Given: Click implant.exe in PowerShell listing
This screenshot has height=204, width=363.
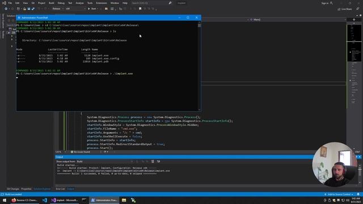Looking at the screenshot, I should 100,56.
